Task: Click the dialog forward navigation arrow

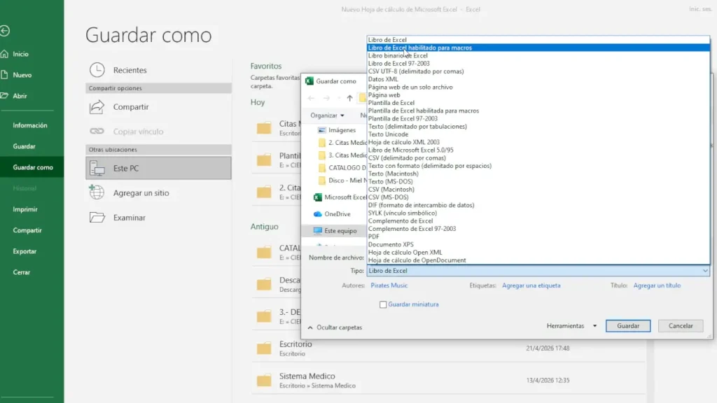Action: tap(326, 98)
